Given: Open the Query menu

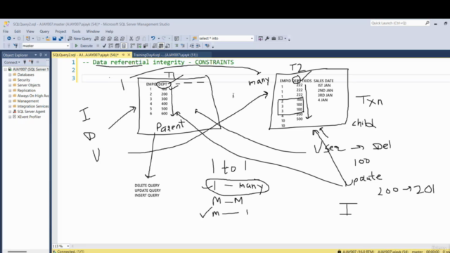Looking at the screenshot, I should click(44, 31).
